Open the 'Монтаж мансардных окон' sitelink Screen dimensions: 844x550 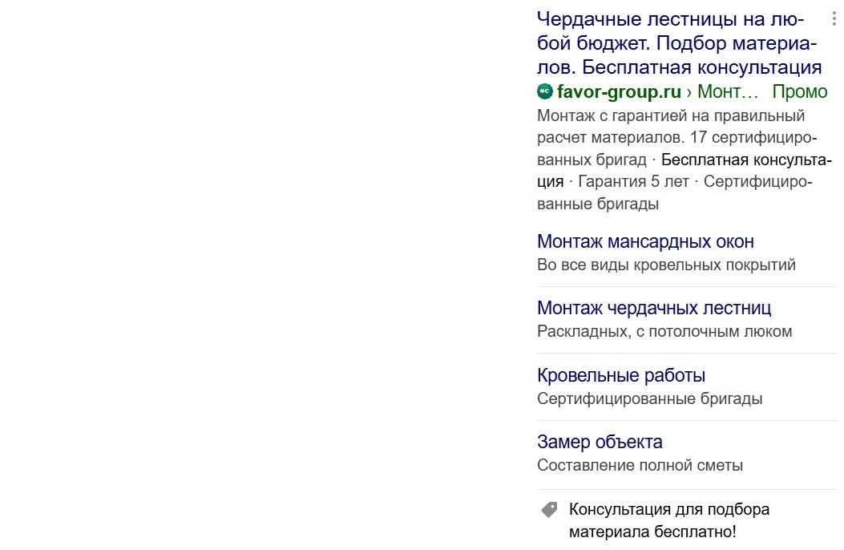point(645,241)
